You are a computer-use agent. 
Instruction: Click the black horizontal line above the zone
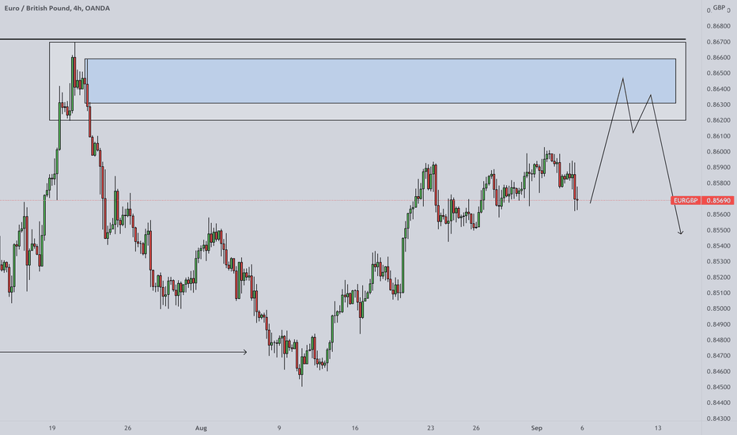coord(342,39)
